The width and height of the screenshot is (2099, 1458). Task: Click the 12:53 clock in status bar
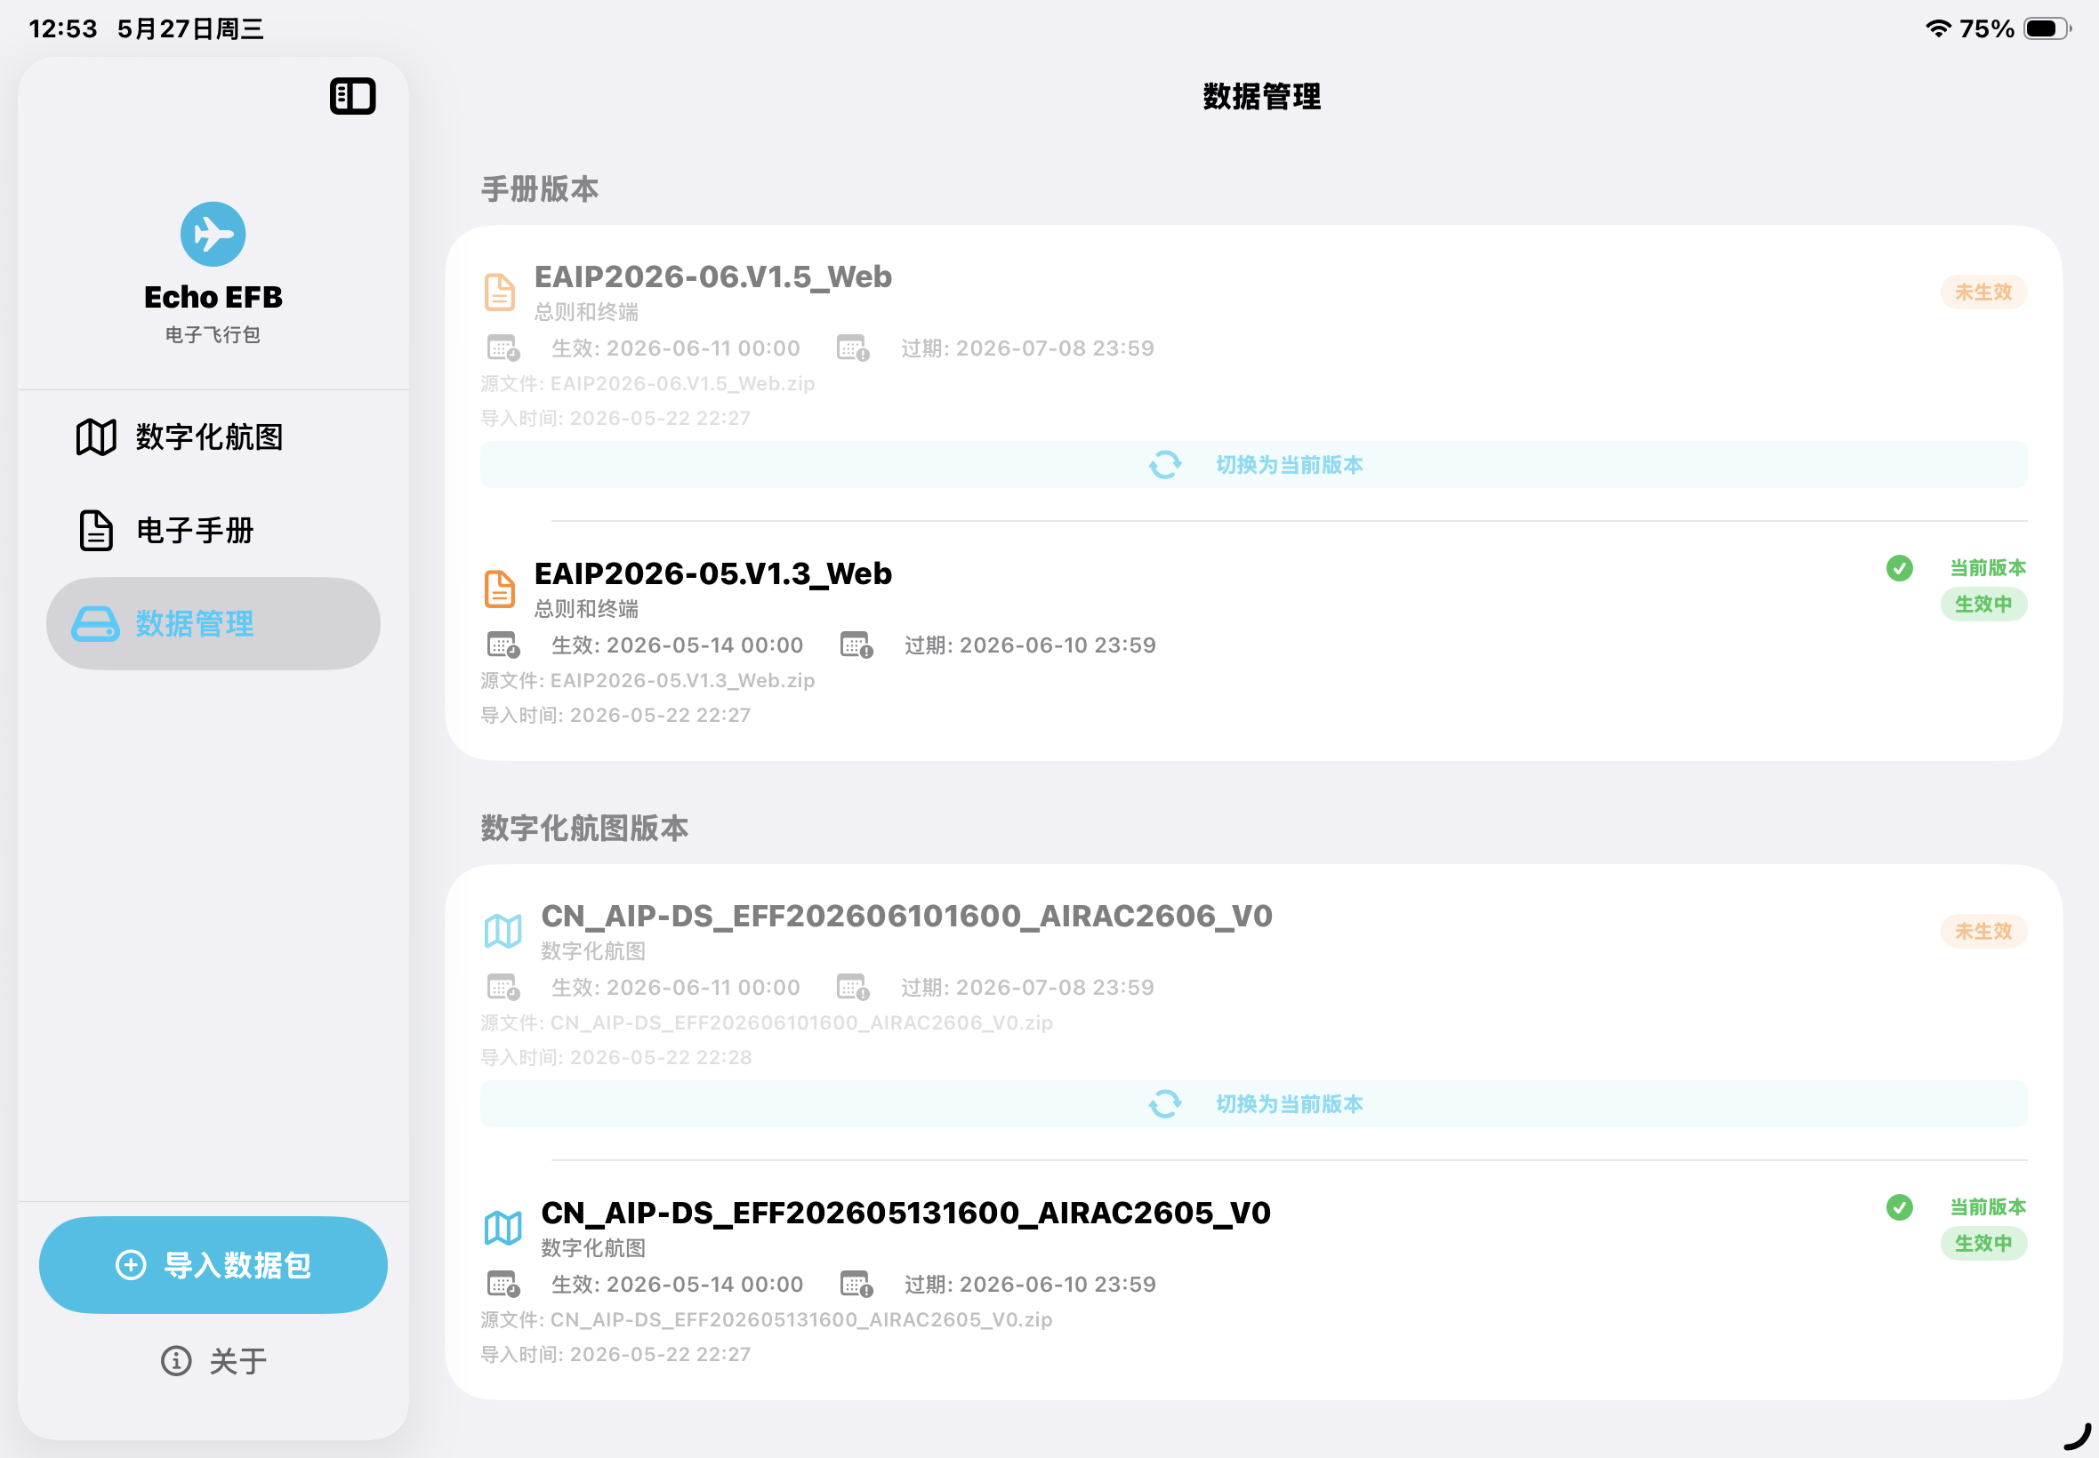point(63,28)
